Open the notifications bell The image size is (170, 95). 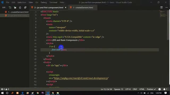pyautogui.click(x=165, y=89)
